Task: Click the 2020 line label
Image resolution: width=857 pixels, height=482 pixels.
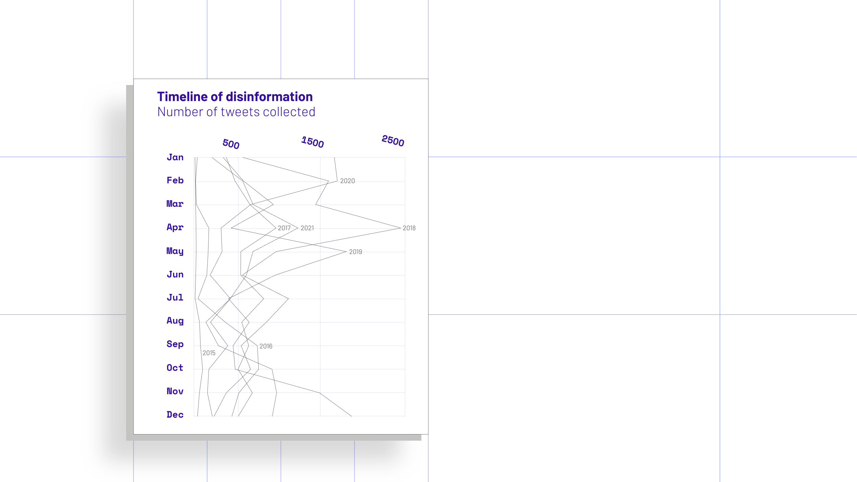Action: click(347, 181)
